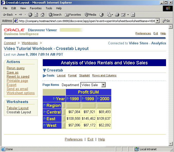Click the Stoplight tool link
Screen dimensions: 174x152
pos(84,76)
